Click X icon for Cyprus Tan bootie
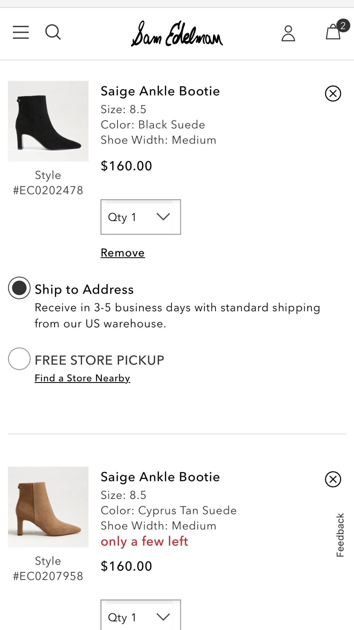Image resolution: width=354 pixels, height=630 pixels. click(x=333, y=479)
